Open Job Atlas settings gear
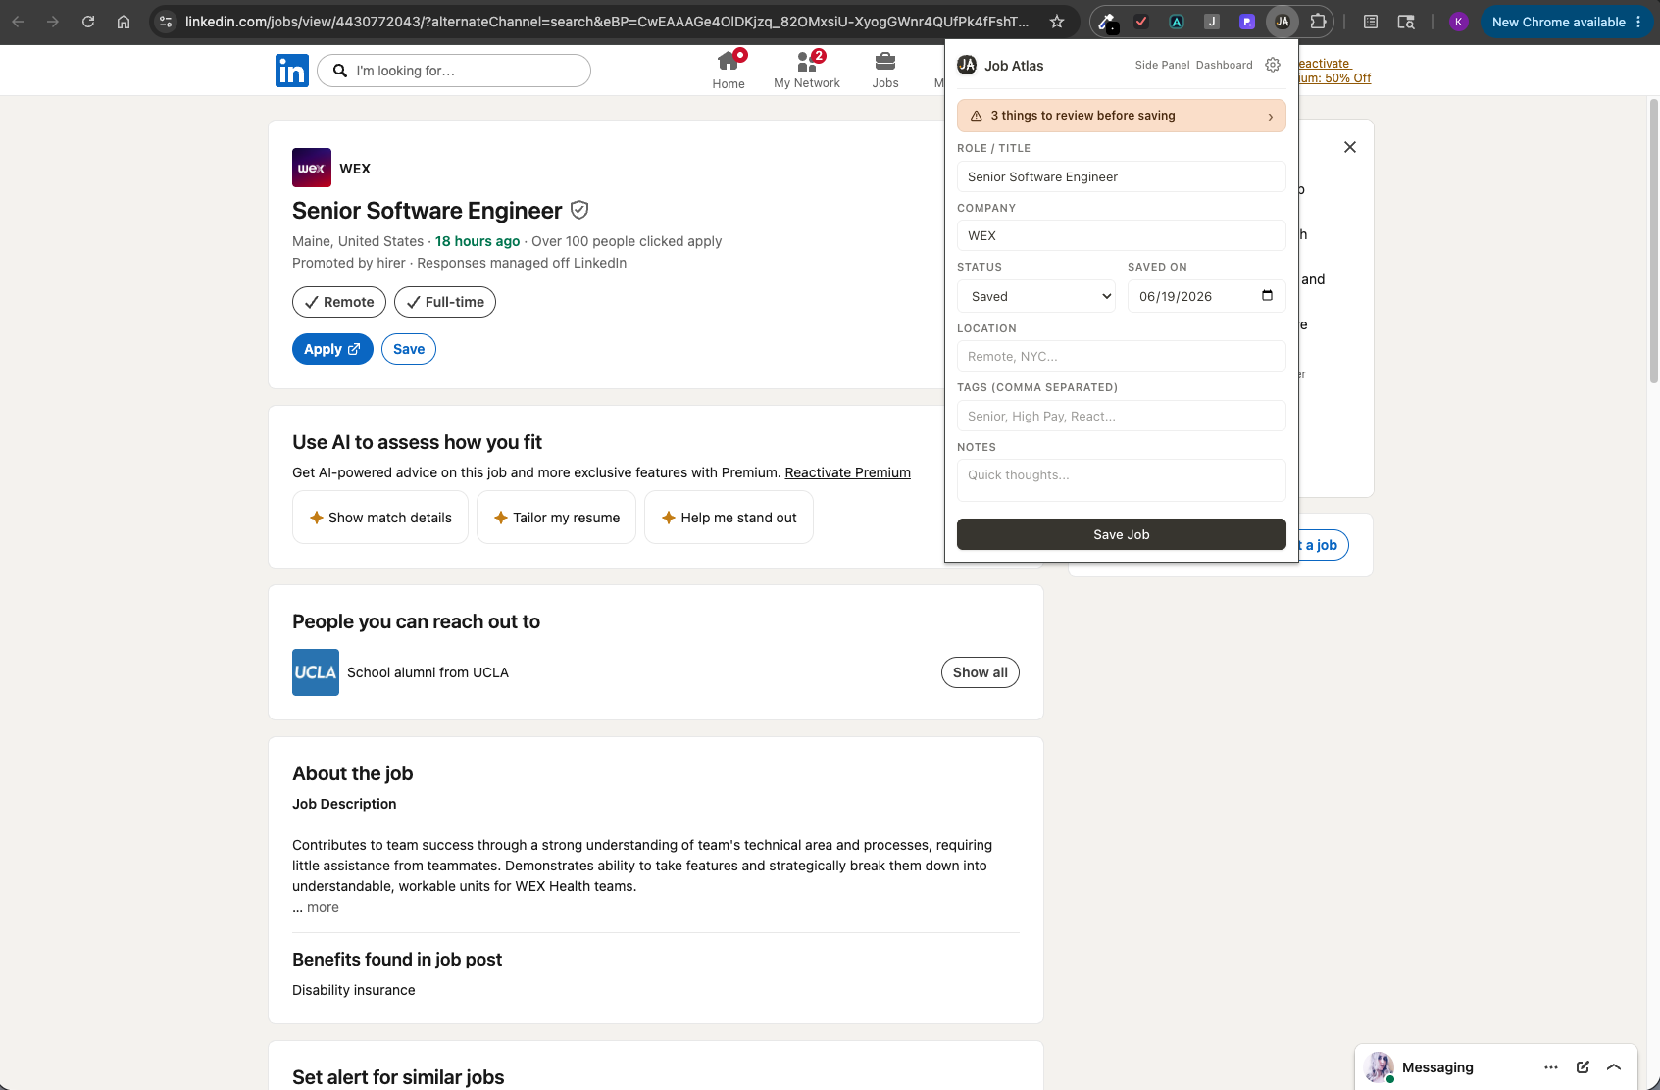Screen dimensions: 1660x1090 1273,65
